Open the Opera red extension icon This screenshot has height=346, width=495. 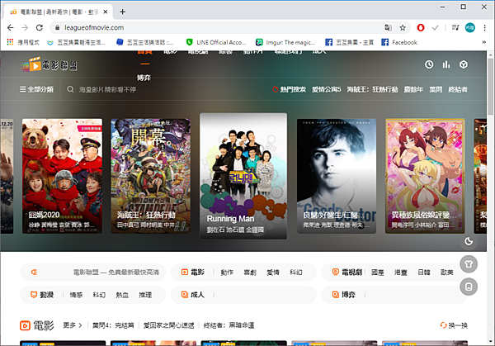click(x=421, y=28)
